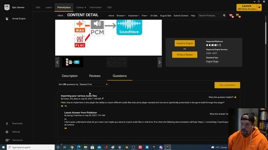The image size is (268, 150).
Task: Switch to the Learn tab
Action: coord(49,7)
